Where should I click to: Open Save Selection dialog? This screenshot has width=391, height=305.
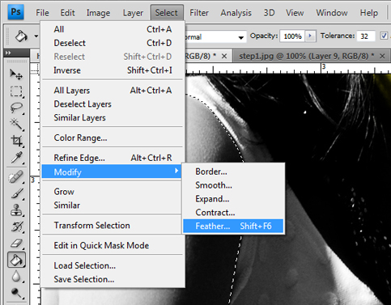coord(113,279)
